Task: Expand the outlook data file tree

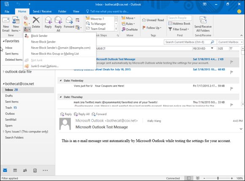Action: [3, 71]
